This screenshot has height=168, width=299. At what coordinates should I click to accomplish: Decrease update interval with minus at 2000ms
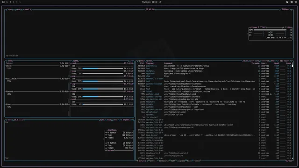280,9
